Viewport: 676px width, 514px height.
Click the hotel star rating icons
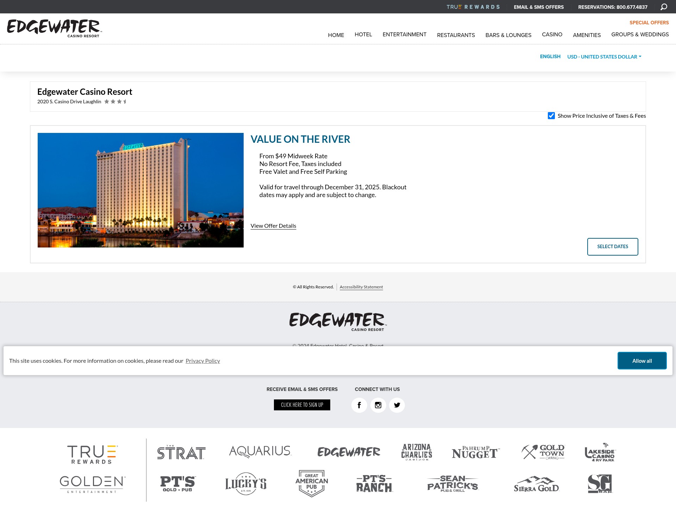coord(115,102)
